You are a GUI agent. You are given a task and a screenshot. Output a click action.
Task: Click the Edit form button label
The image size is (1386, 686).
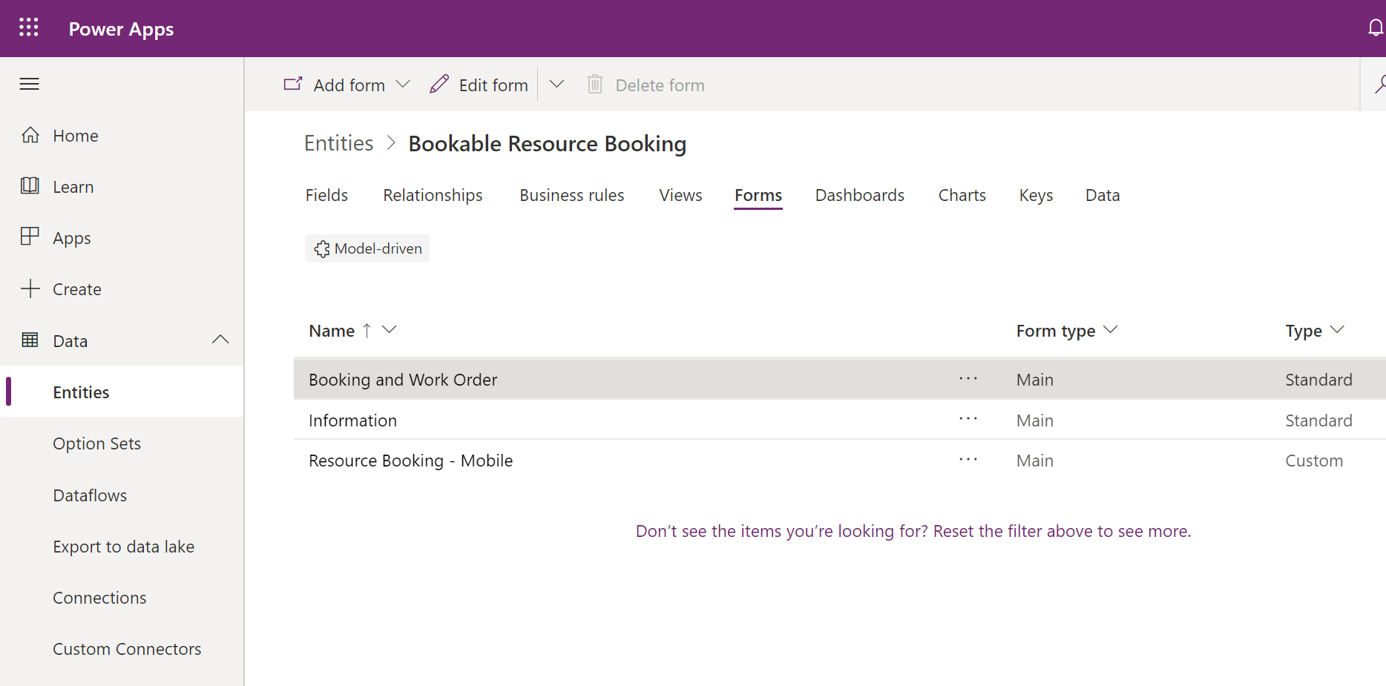click(x=493, y=85)
